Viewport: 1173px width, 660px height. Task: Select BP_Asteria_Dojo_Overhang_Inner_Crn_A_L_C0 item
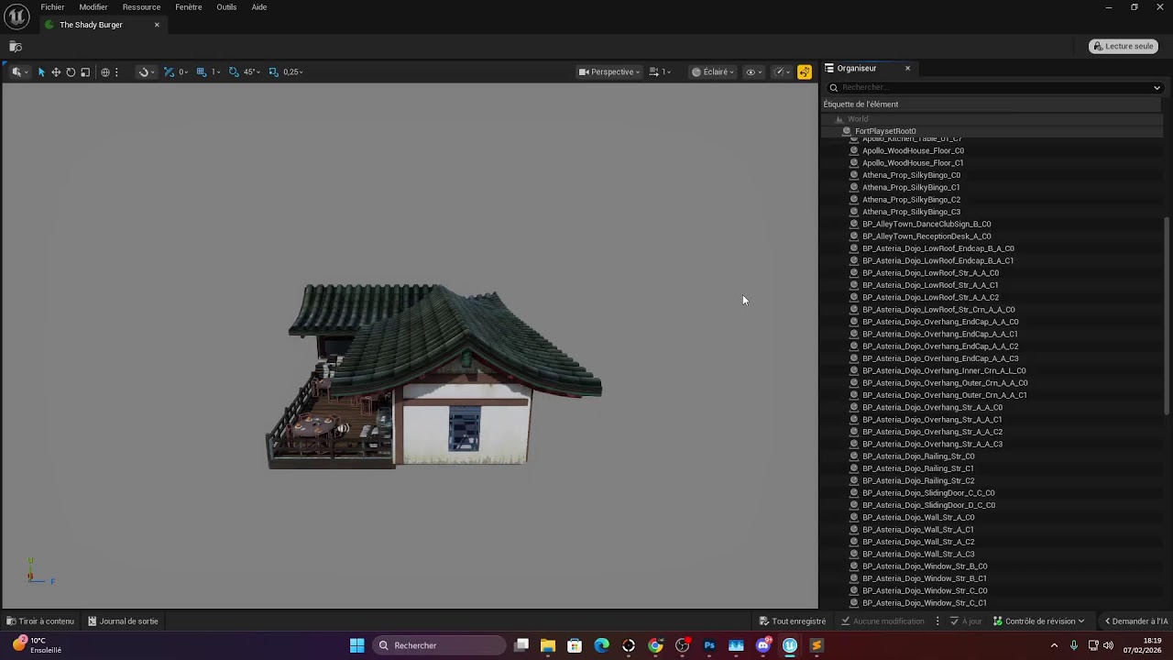click(944, 370)
